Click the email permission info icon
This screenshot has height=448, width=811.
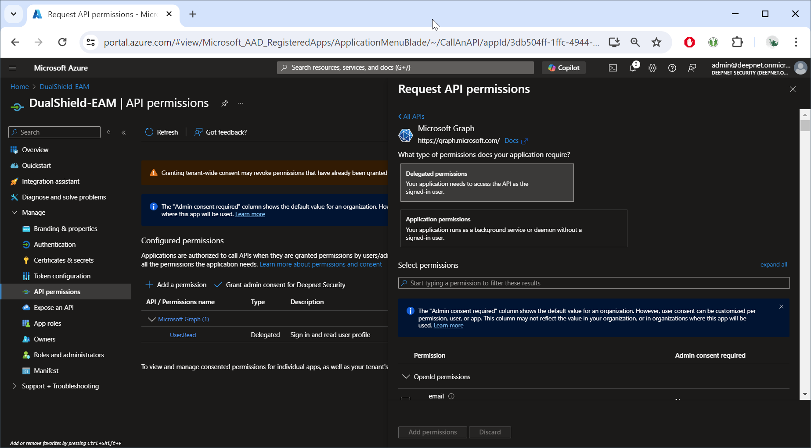(451, 396)
